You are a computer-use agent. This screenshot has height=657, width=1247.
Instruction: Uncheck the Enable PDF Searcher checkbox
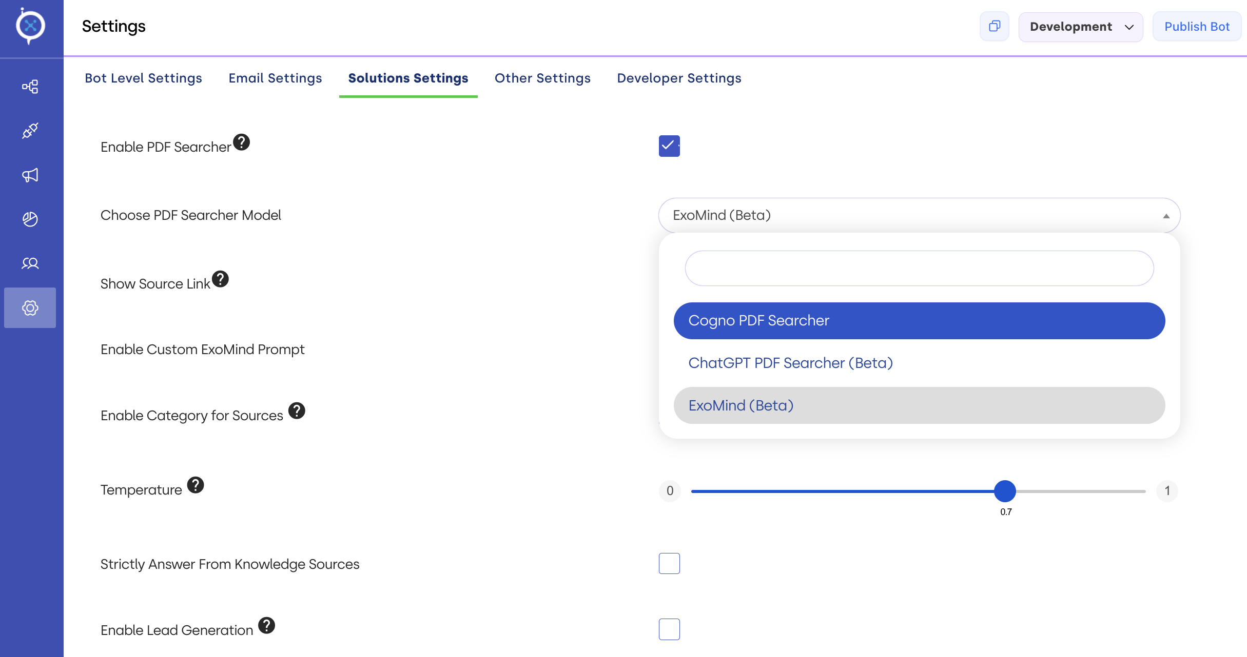coord(669,146)
